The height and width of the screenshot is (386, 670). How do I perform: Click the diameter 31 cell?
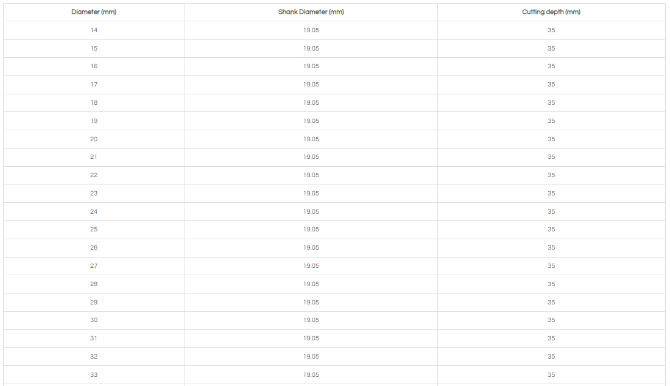(x=94, y=339)
